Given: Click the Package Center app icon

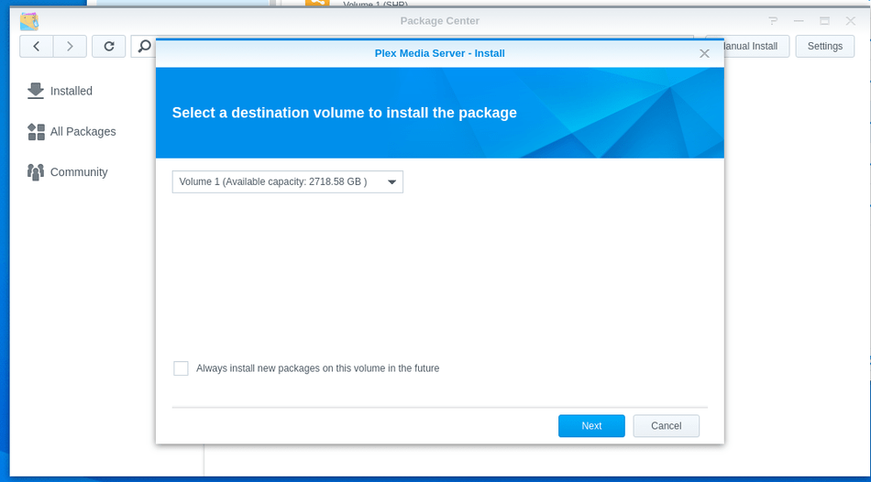Looking at the screenshot, I should pos(29,21).
